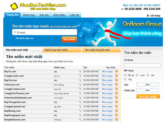166x122 pixels.
Task: Click orange arrow icon for BepNuong.com
Action: pos(117,111)
